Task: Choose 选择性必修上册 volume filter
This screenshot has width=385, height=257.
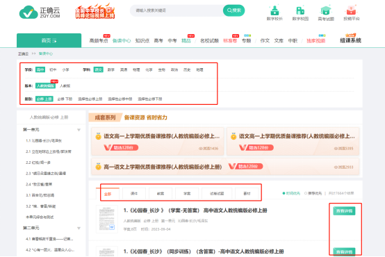Action: coord(90,99)
